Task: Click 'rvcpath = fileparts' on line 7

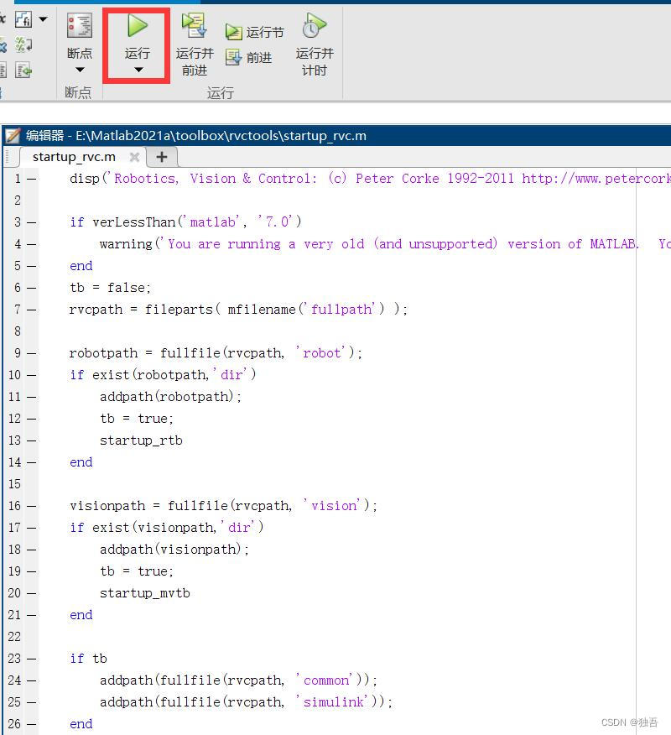Action: click(x=141, y=310)
